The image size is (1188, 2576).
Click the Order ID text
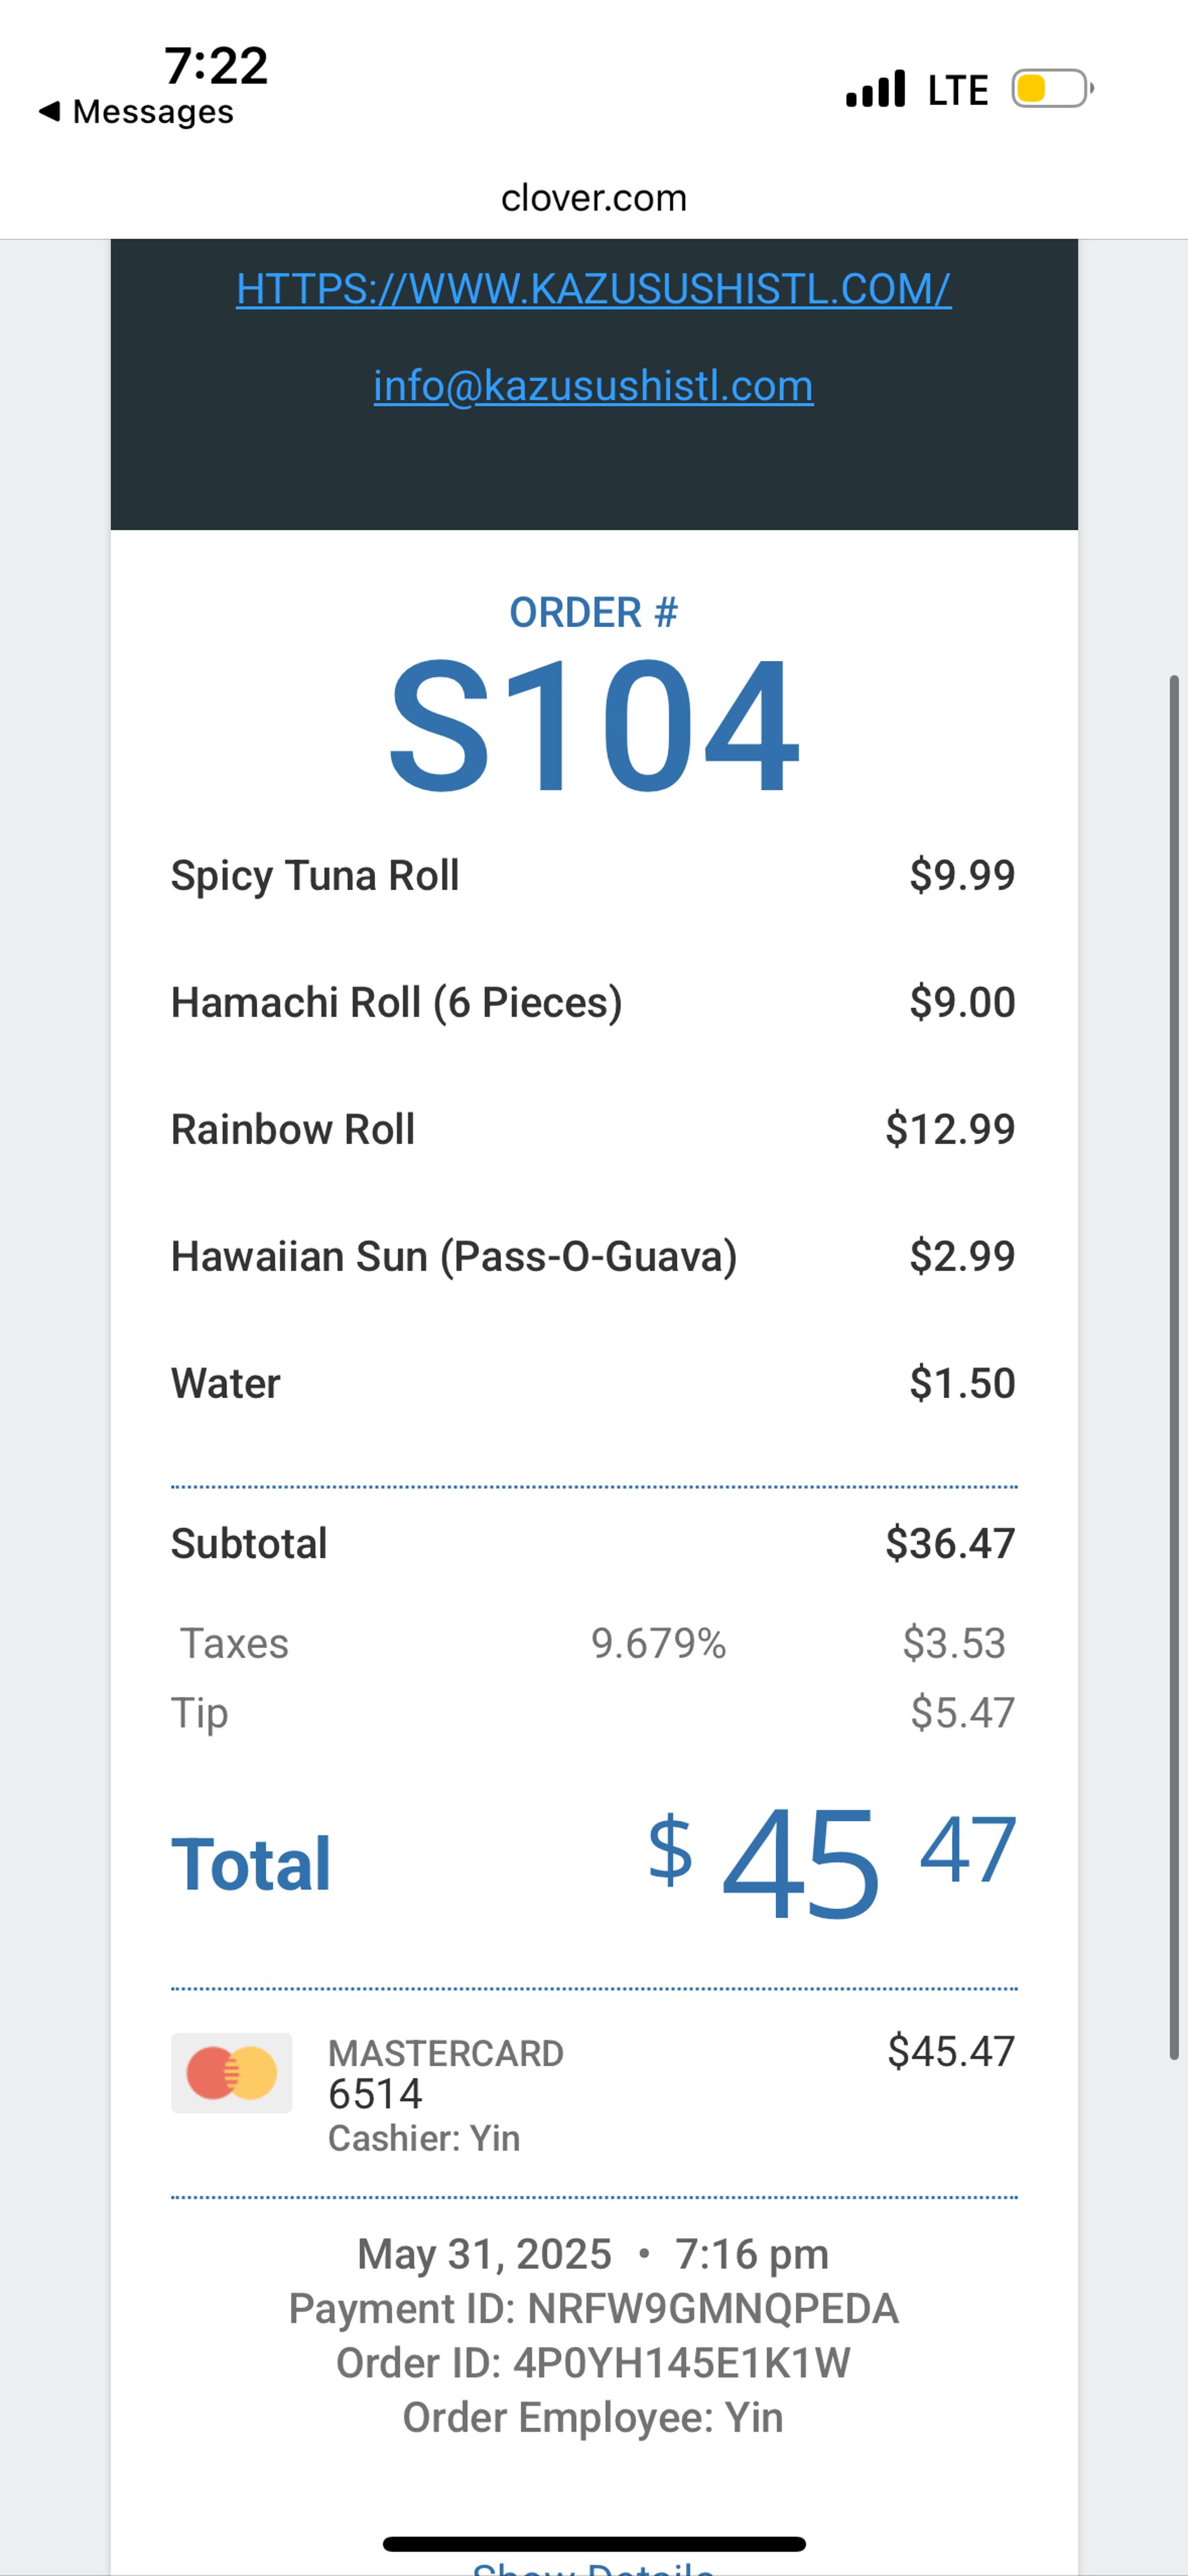click(593, 2364)
